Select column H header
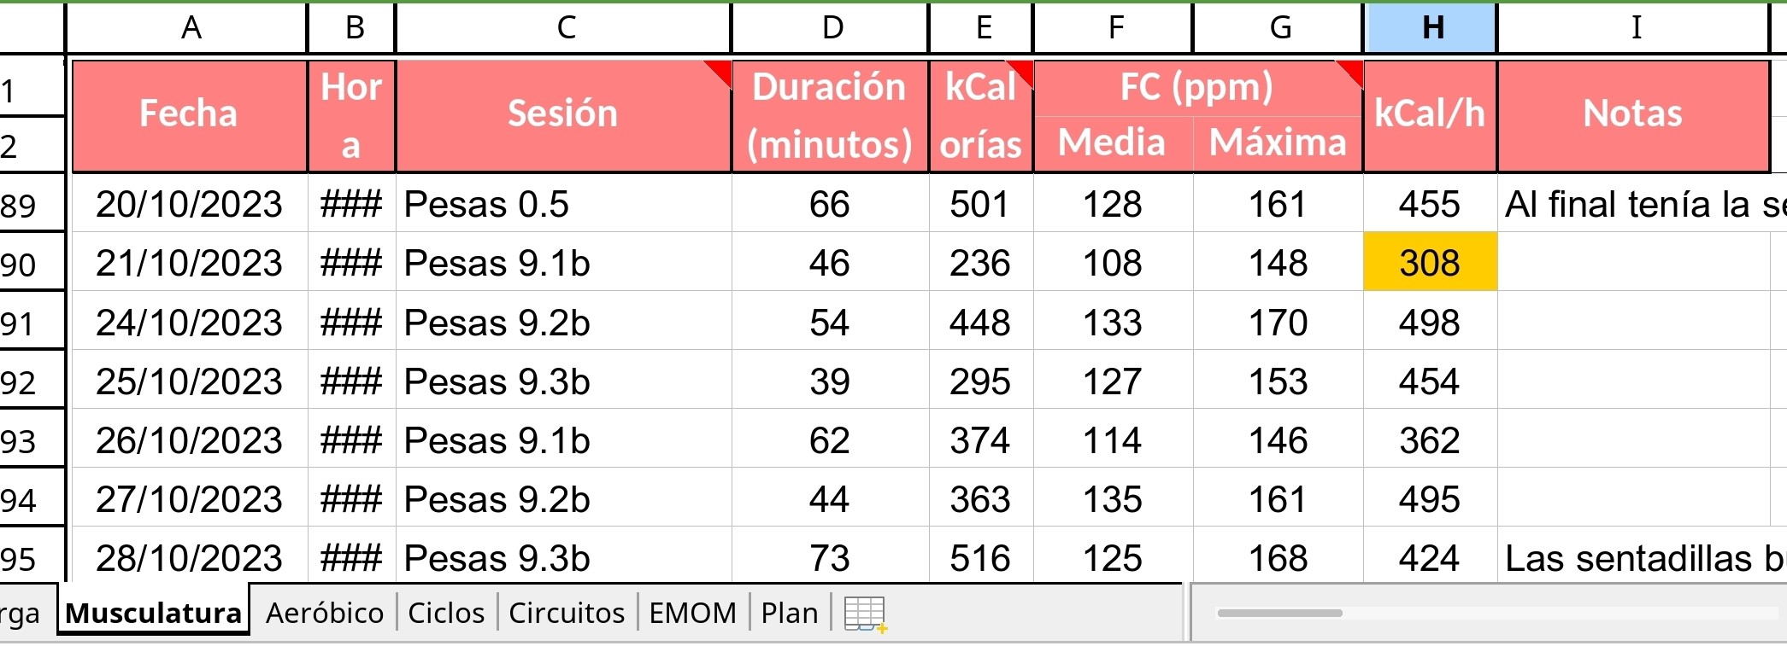 pos(1431,27)
